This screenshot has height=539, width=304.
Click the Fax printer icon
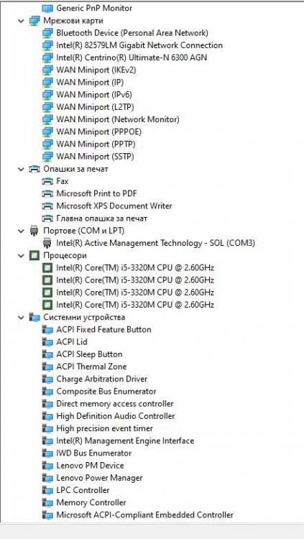(47, 181)
